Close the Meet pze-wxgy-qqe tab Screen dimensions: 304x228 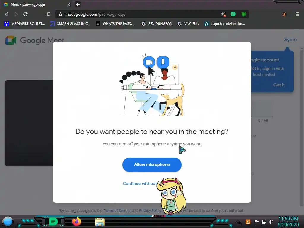(x=69, y=4)
